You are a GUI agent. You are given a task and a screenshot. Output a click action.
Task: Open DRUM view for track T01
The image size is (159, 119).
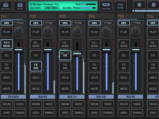[x=7, y=104]
